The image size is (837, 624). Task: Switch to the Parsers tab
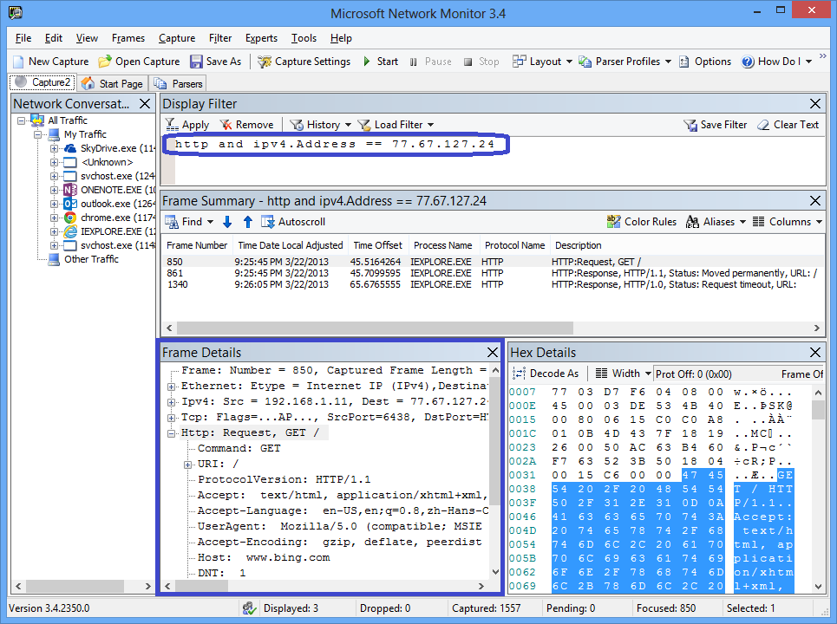[179, 84]
